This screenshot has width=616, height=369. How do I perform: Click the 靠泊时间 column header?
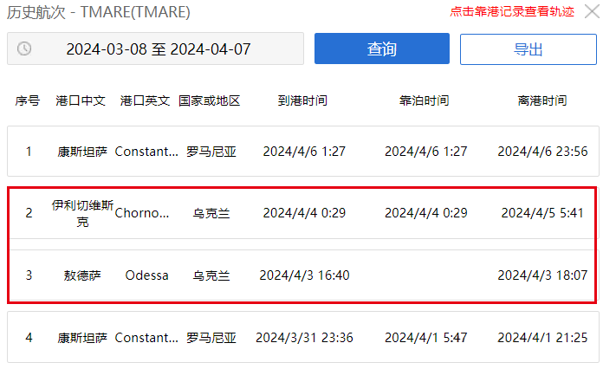pos(424,100)
